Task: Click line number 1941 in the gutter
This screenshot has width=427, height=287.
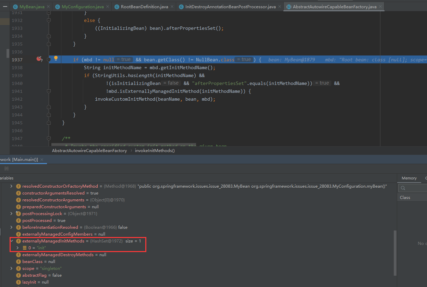Action: (x=16, y=91)
